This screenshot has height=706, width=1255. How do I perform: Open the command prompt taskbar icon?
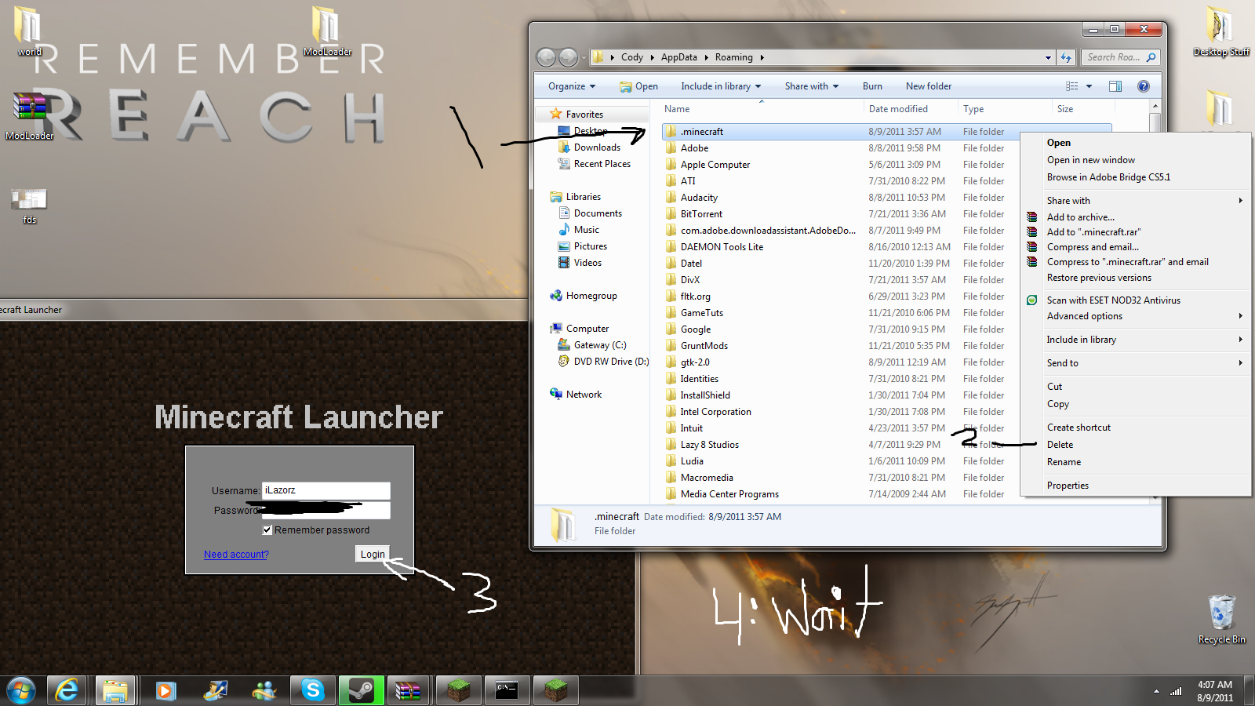point(507,690)
